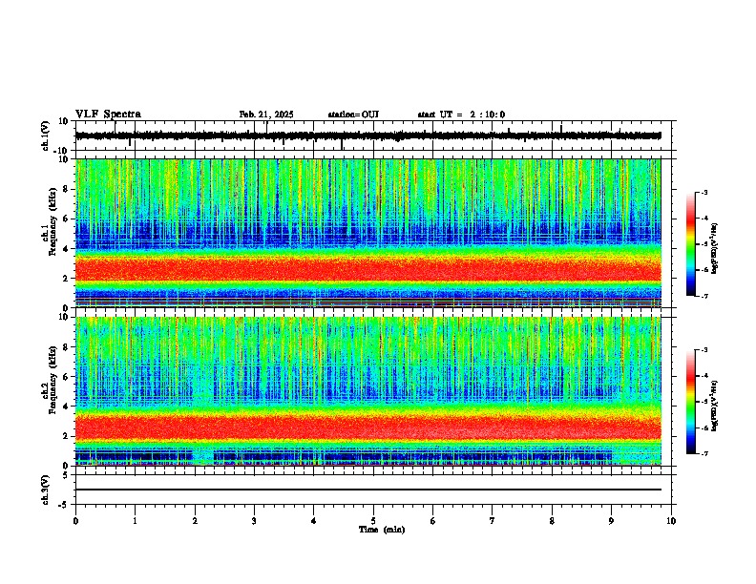Click the "Time (min)" axis label
This screenshot has width=756, height=584.
point(382,530)
